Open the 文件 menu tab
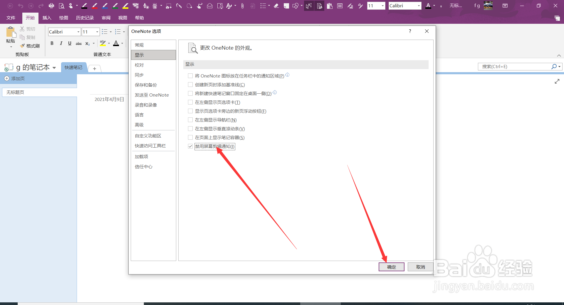This screenshot has height=305, width=564. click(x=11, y=18)
